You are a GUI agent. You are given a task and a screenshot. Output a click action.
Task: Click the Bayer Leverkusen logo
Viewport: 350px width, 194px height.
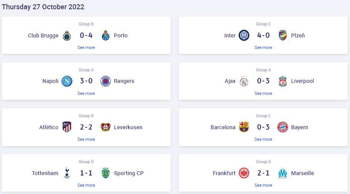coord(106,127)
